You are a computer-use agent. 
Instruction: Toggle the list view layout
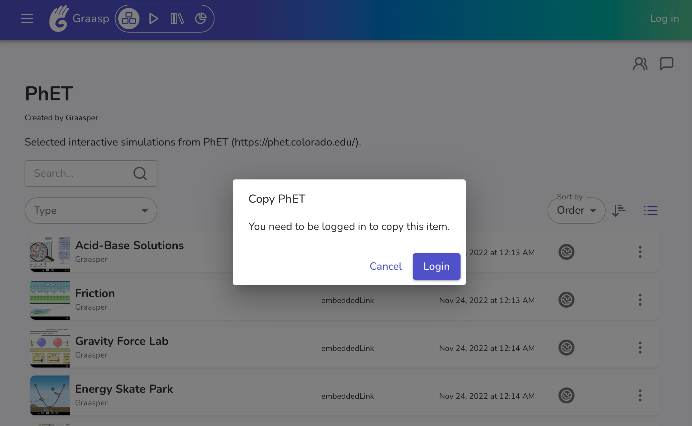tap(650, 211)
